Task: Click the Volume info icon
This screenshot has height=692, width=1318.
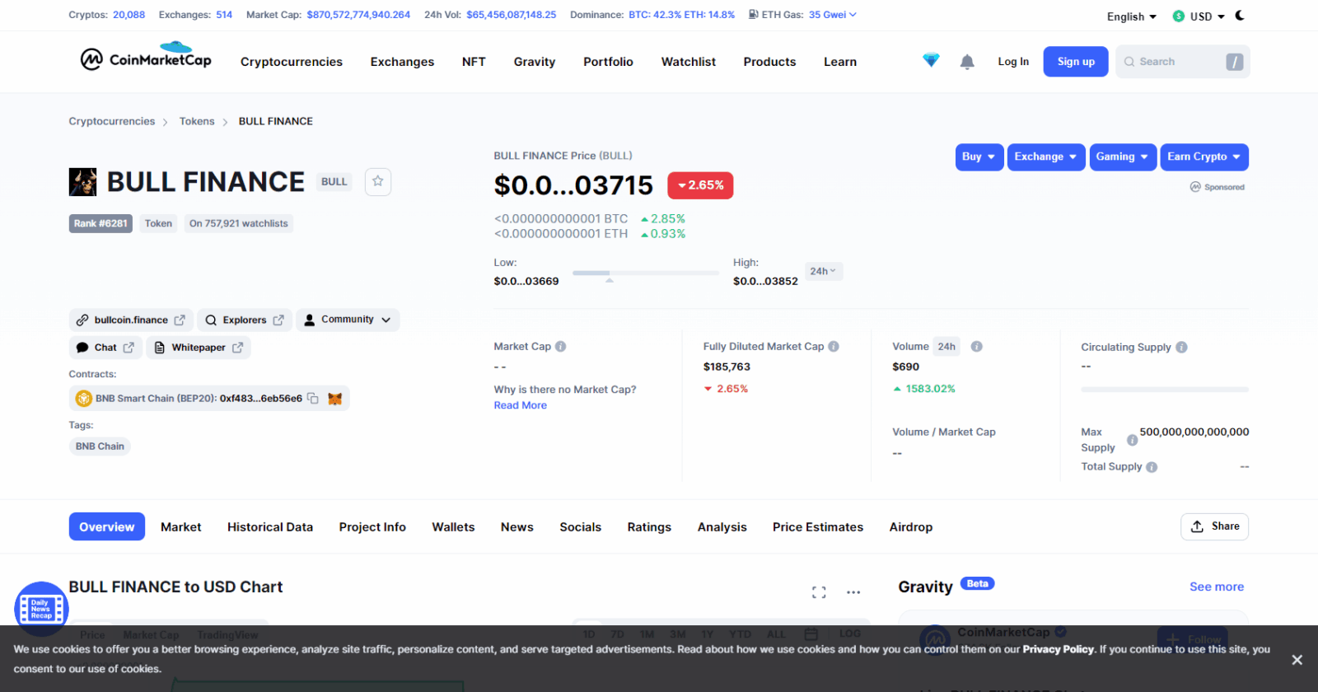Action: coord(977,347)
